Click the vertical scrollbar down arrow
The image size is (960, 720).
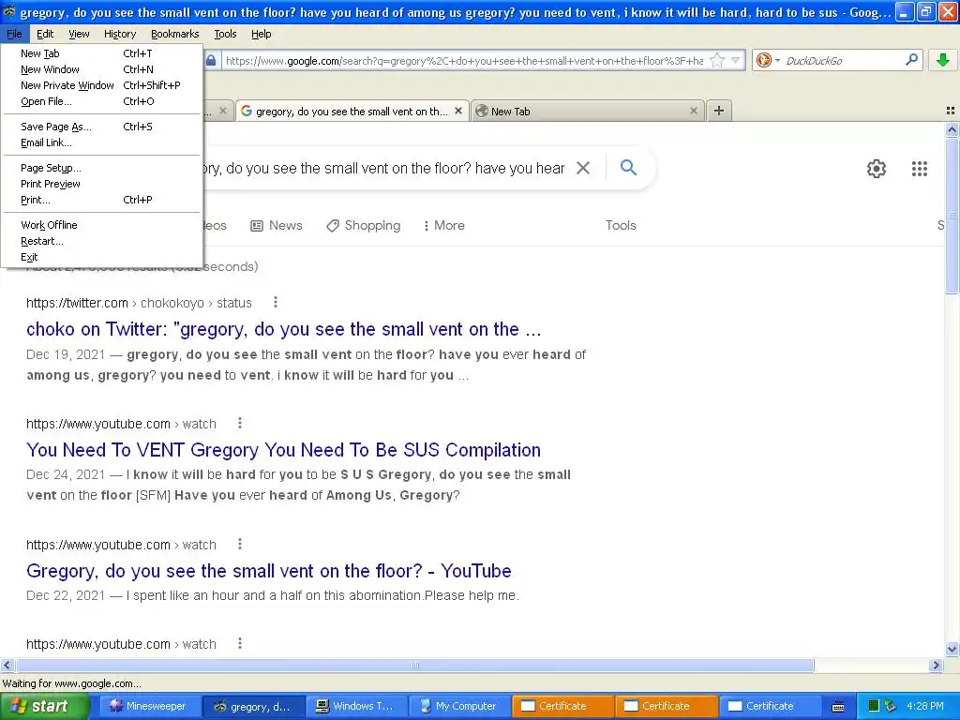pos(952,649)
